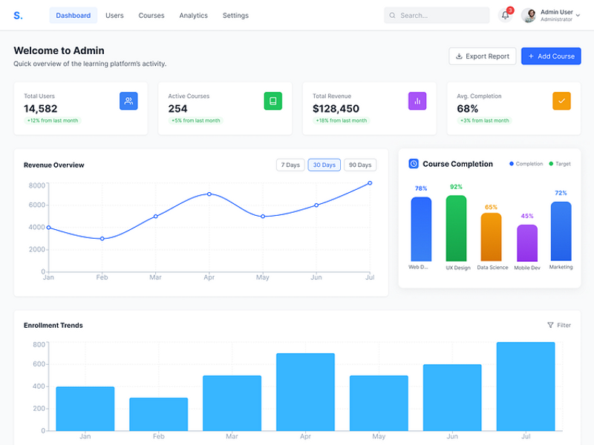Click '+18% from last month' badge

click(x=341, y=121)
